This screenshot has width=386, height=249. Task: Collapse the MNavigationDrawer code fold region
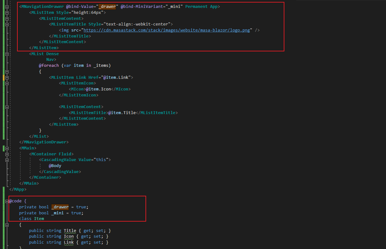click(7, 6)
